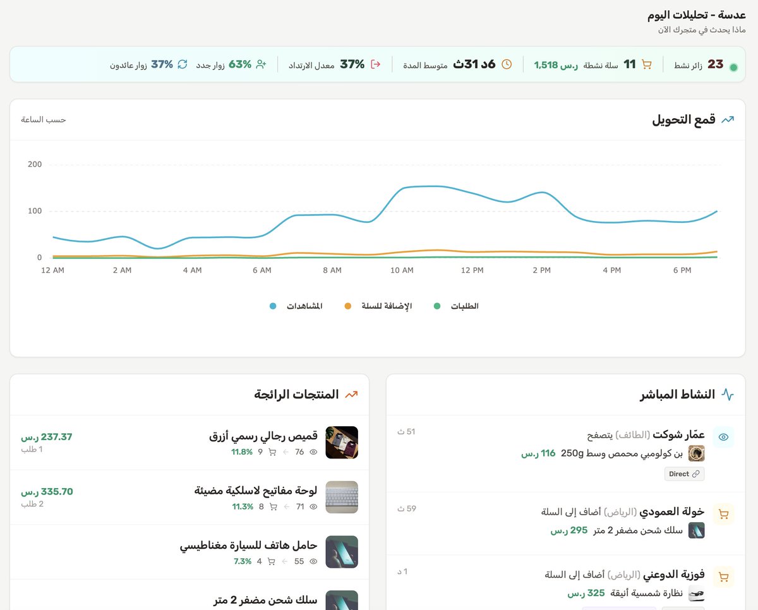Click the 37% معدل الارتداد statistic
Screen dimensions: 758x610
pos(327,64)
